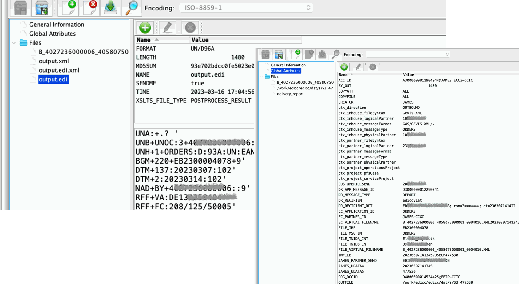Select output.xml in the file tree
Image resolution: width=519 pixels, height=284 pixels.
click(54, 61)
